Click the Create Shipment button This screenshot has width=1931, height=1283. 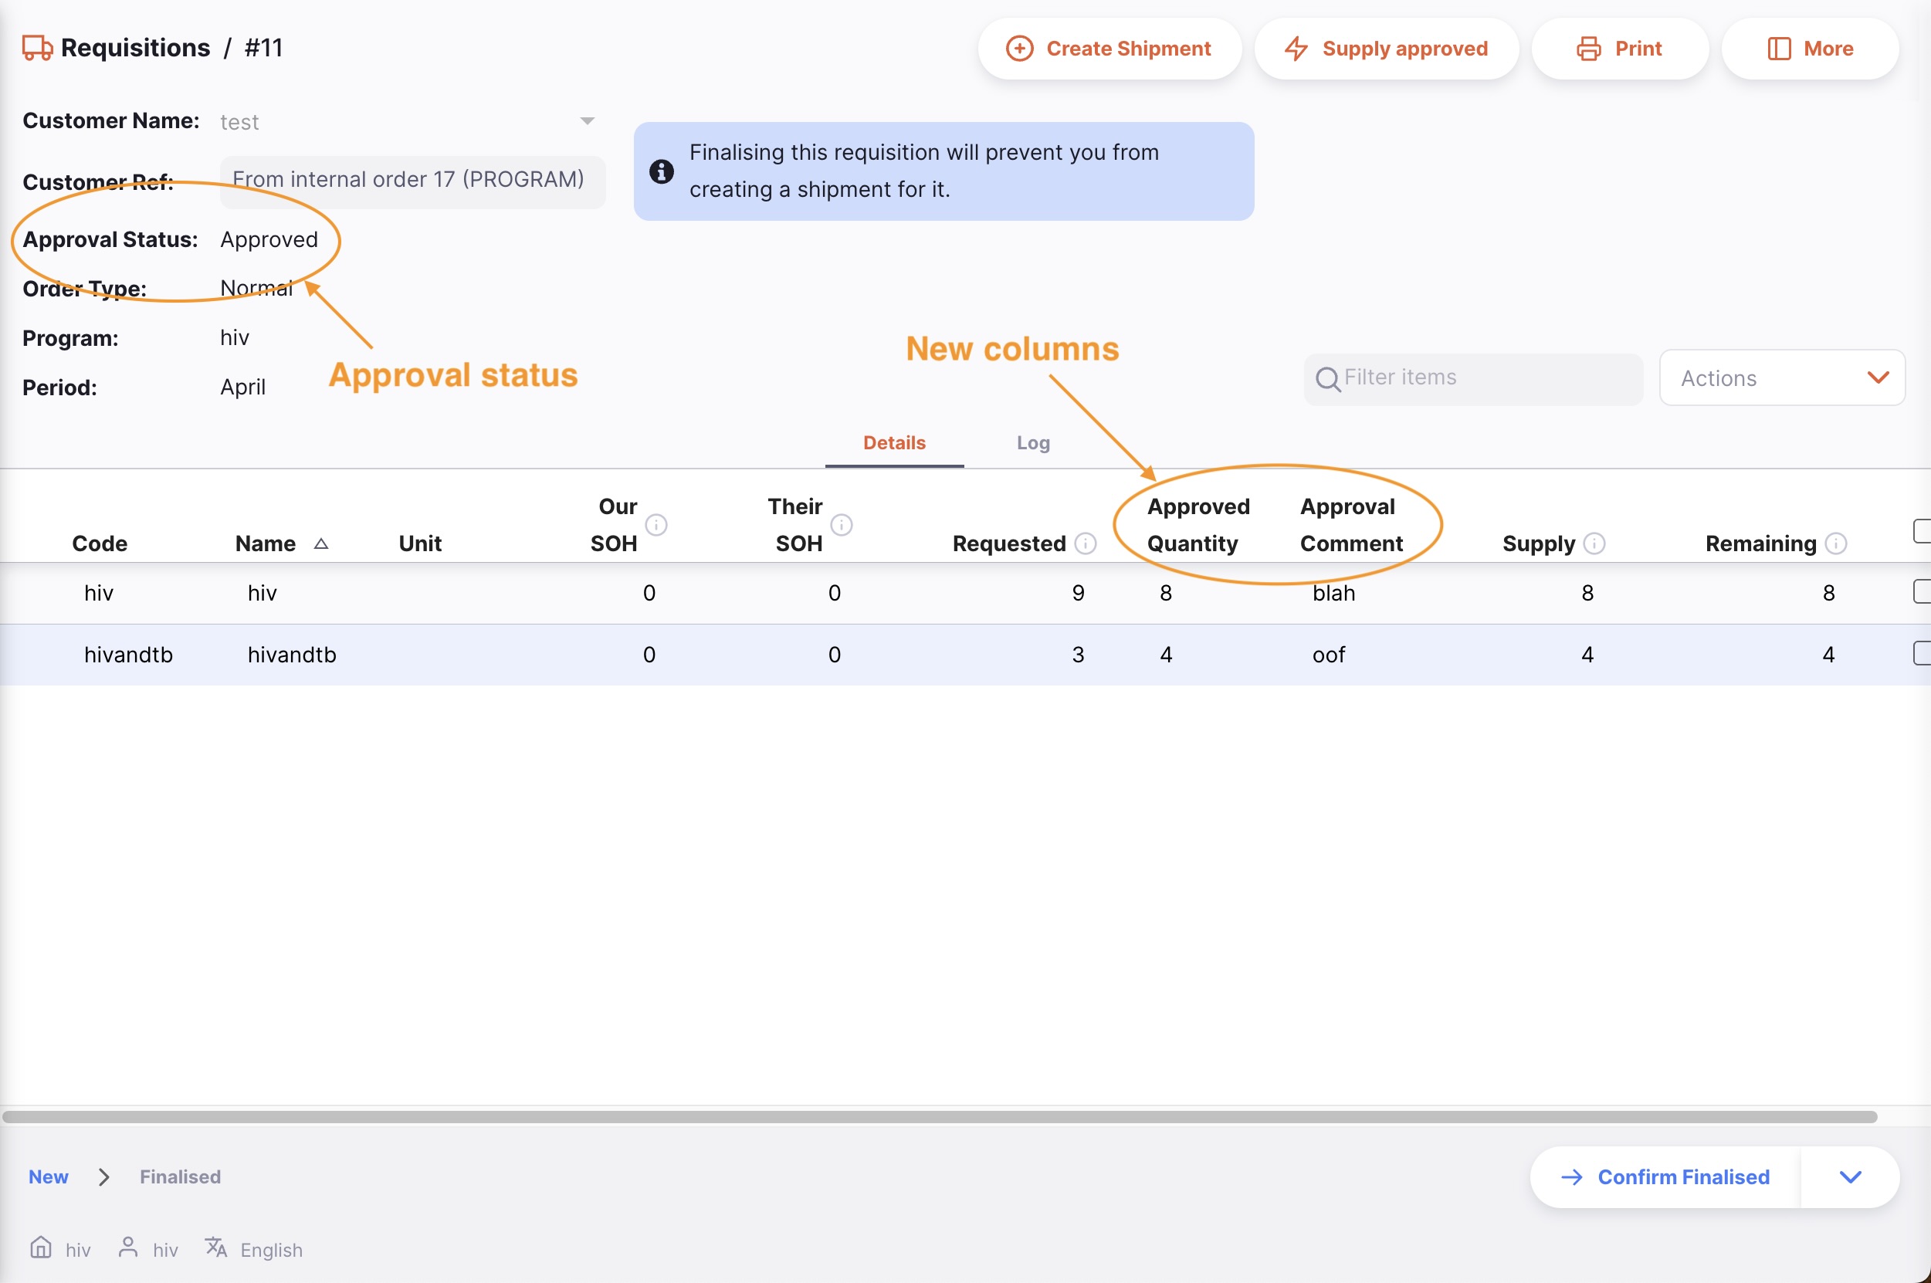pyautogui.click(x=1109, y=49)
